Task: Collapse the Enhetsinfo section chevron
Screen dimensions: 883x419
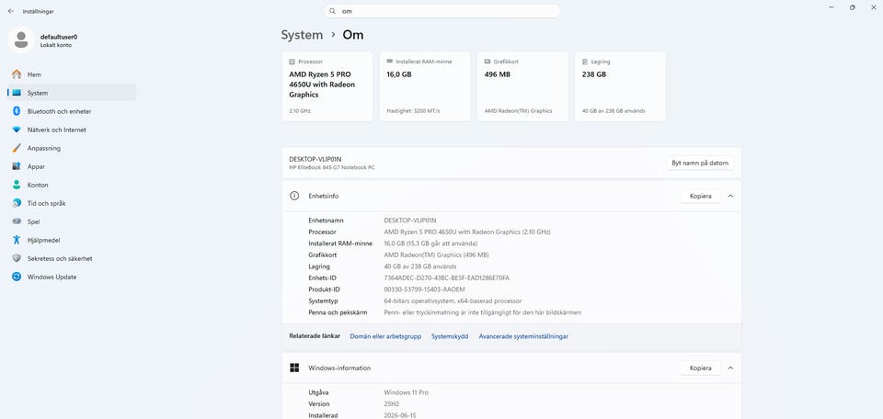Action: pos(730,197)
